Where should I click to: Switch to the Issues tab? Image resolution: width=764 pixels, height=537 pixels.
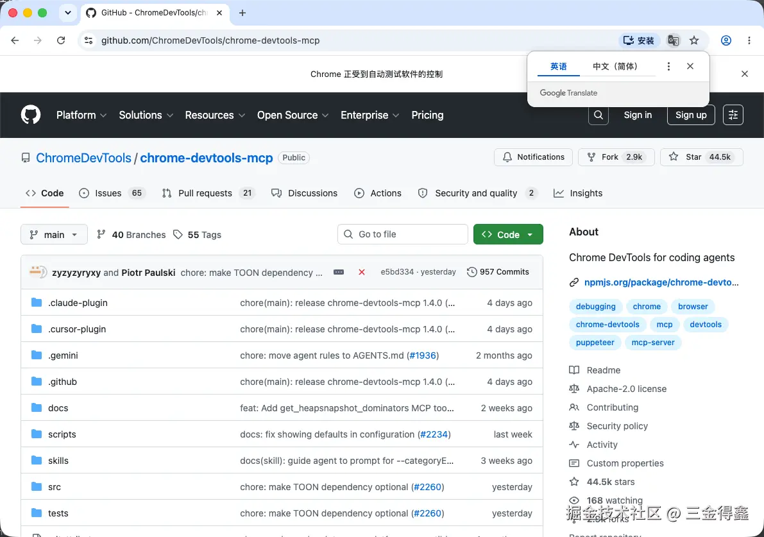pos(112,194)
